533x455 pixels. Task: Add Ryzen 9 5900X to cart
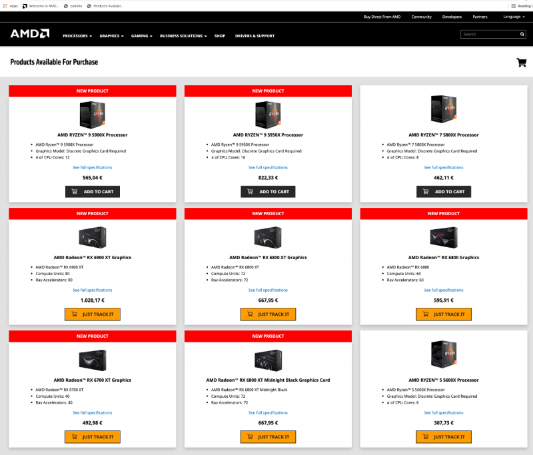click(93, 192)
